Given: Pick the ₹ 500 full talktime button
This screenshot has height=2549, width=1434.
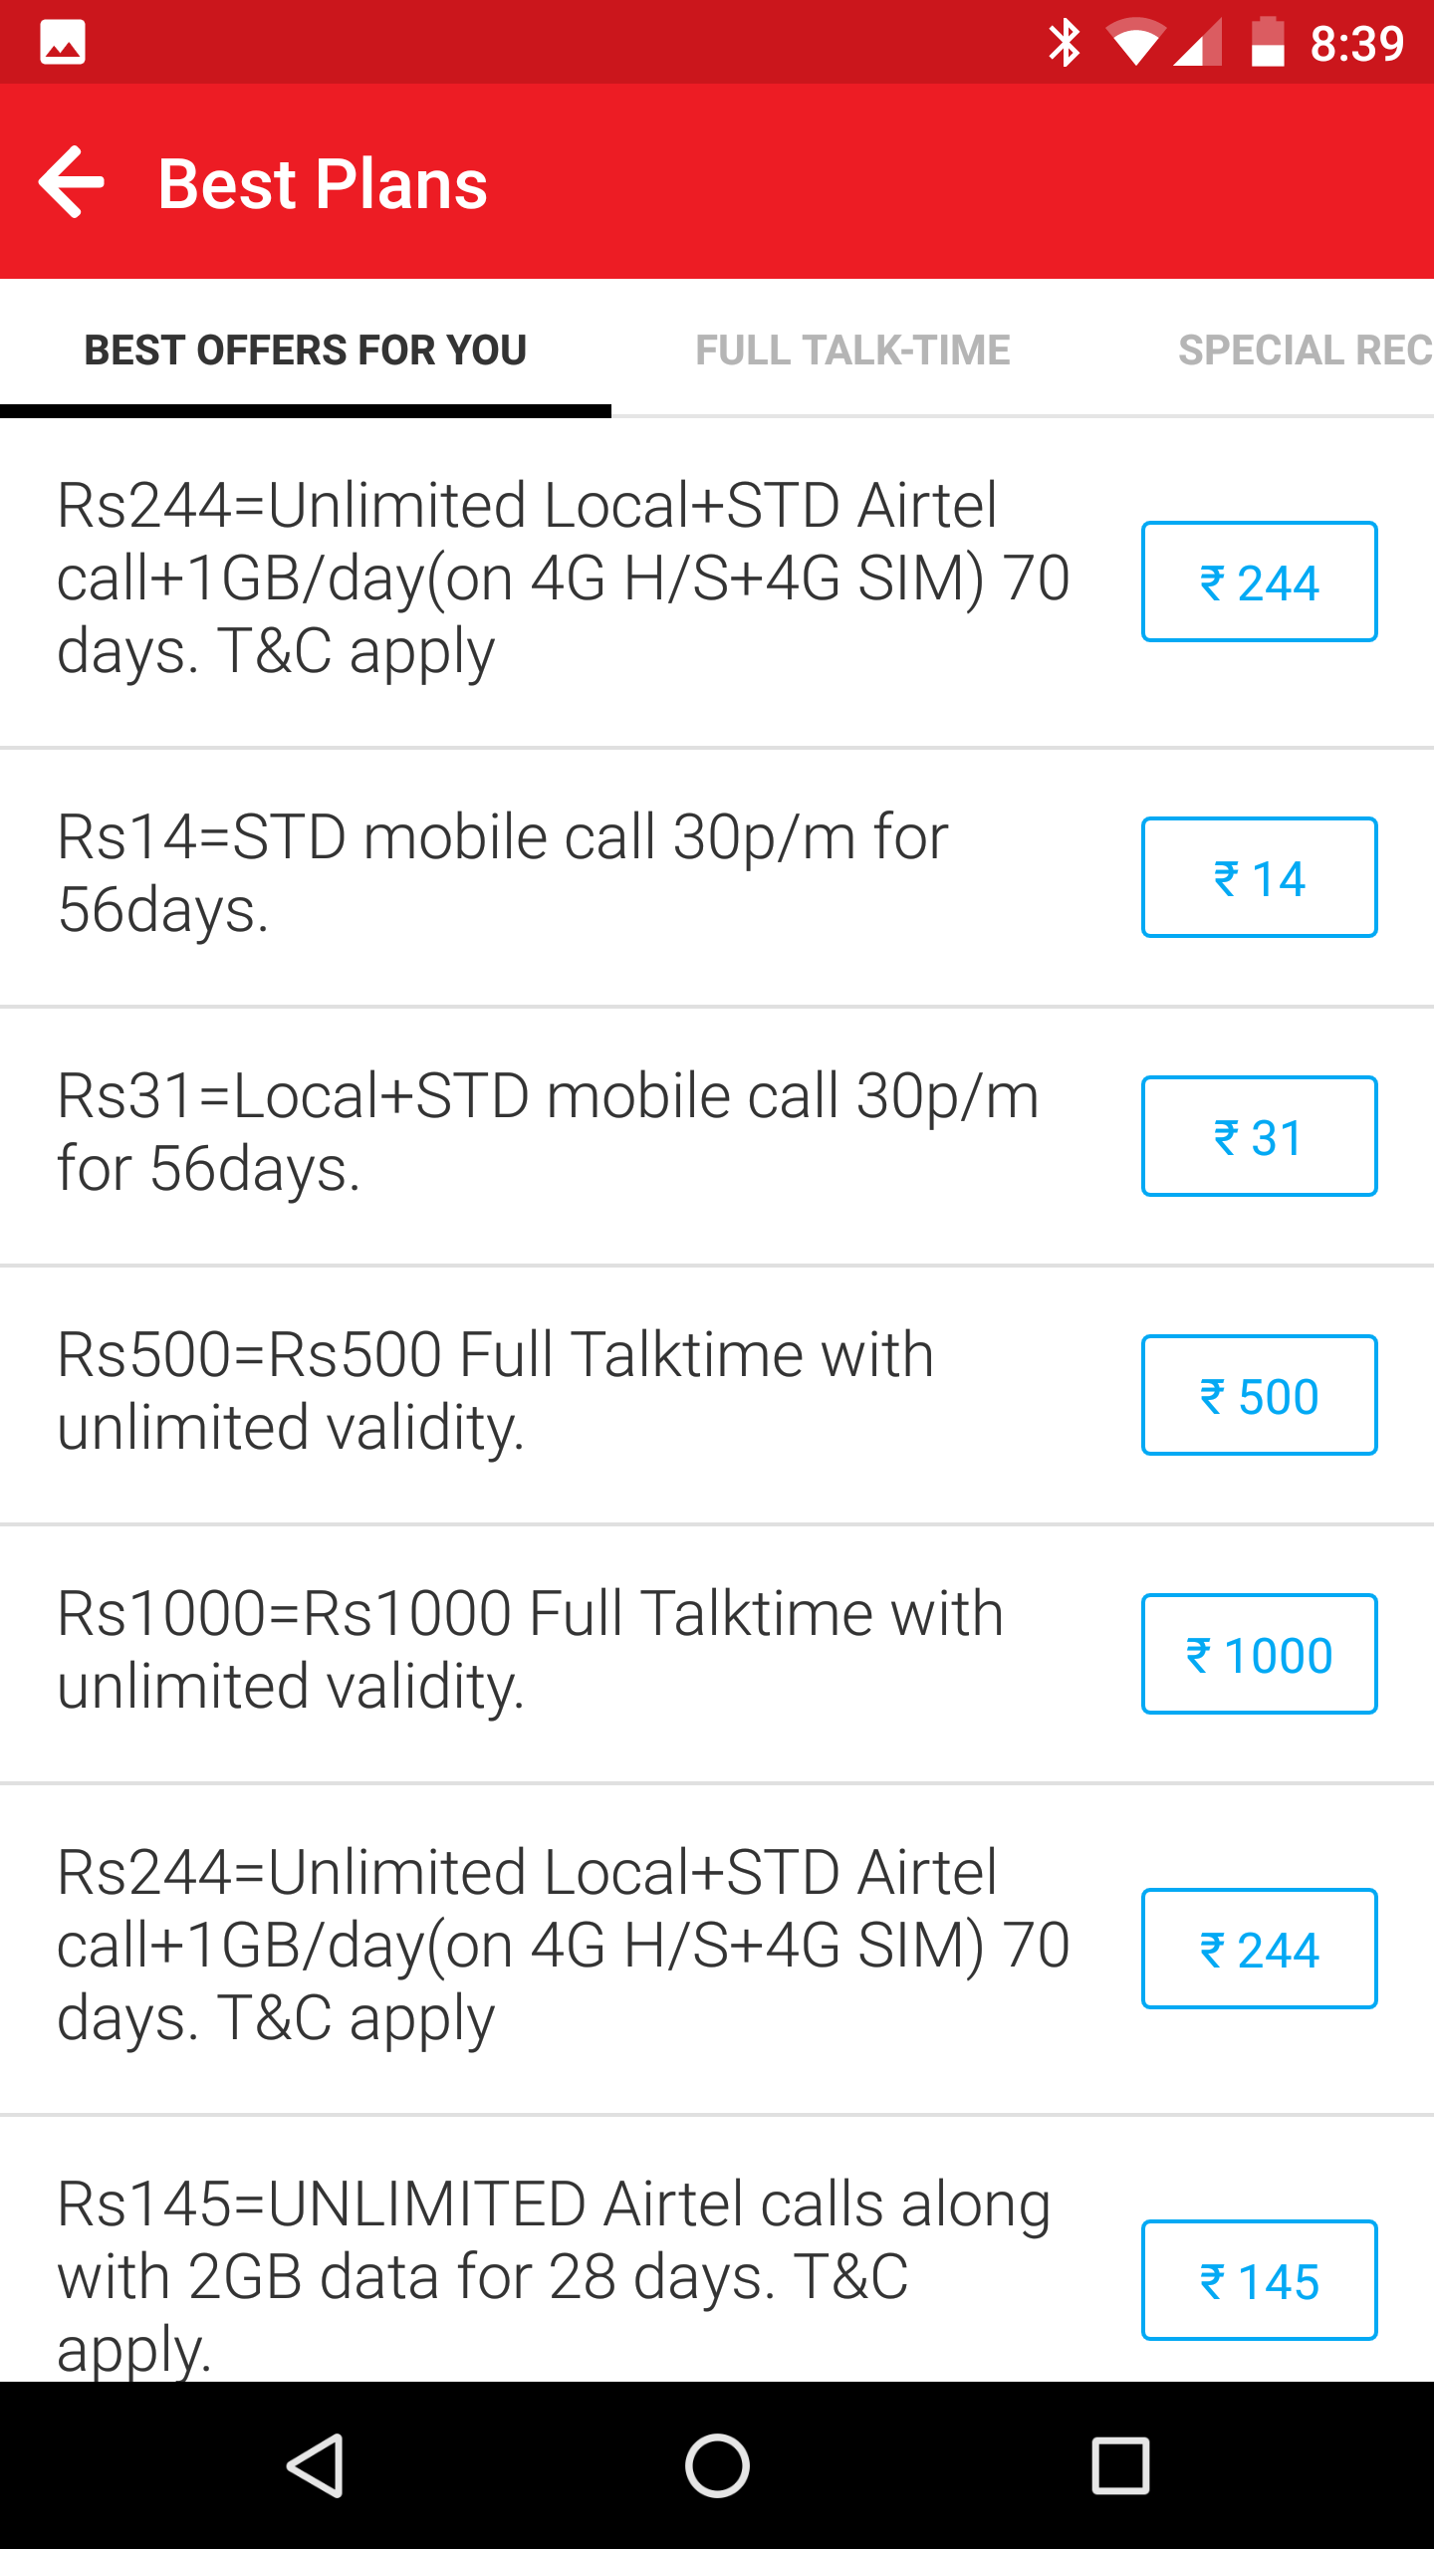Looking at the screenshot, I should coord(1259,1395).
